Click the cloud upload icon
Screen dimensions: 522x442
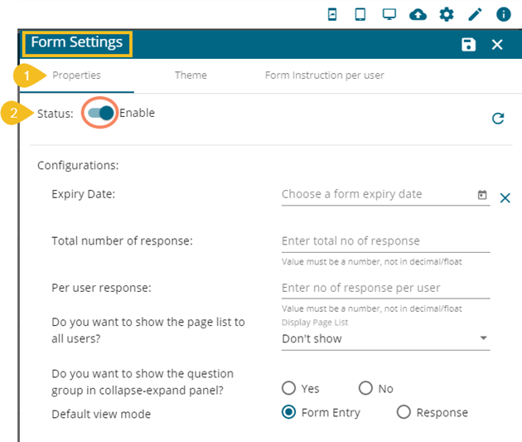tap(418, 14)
